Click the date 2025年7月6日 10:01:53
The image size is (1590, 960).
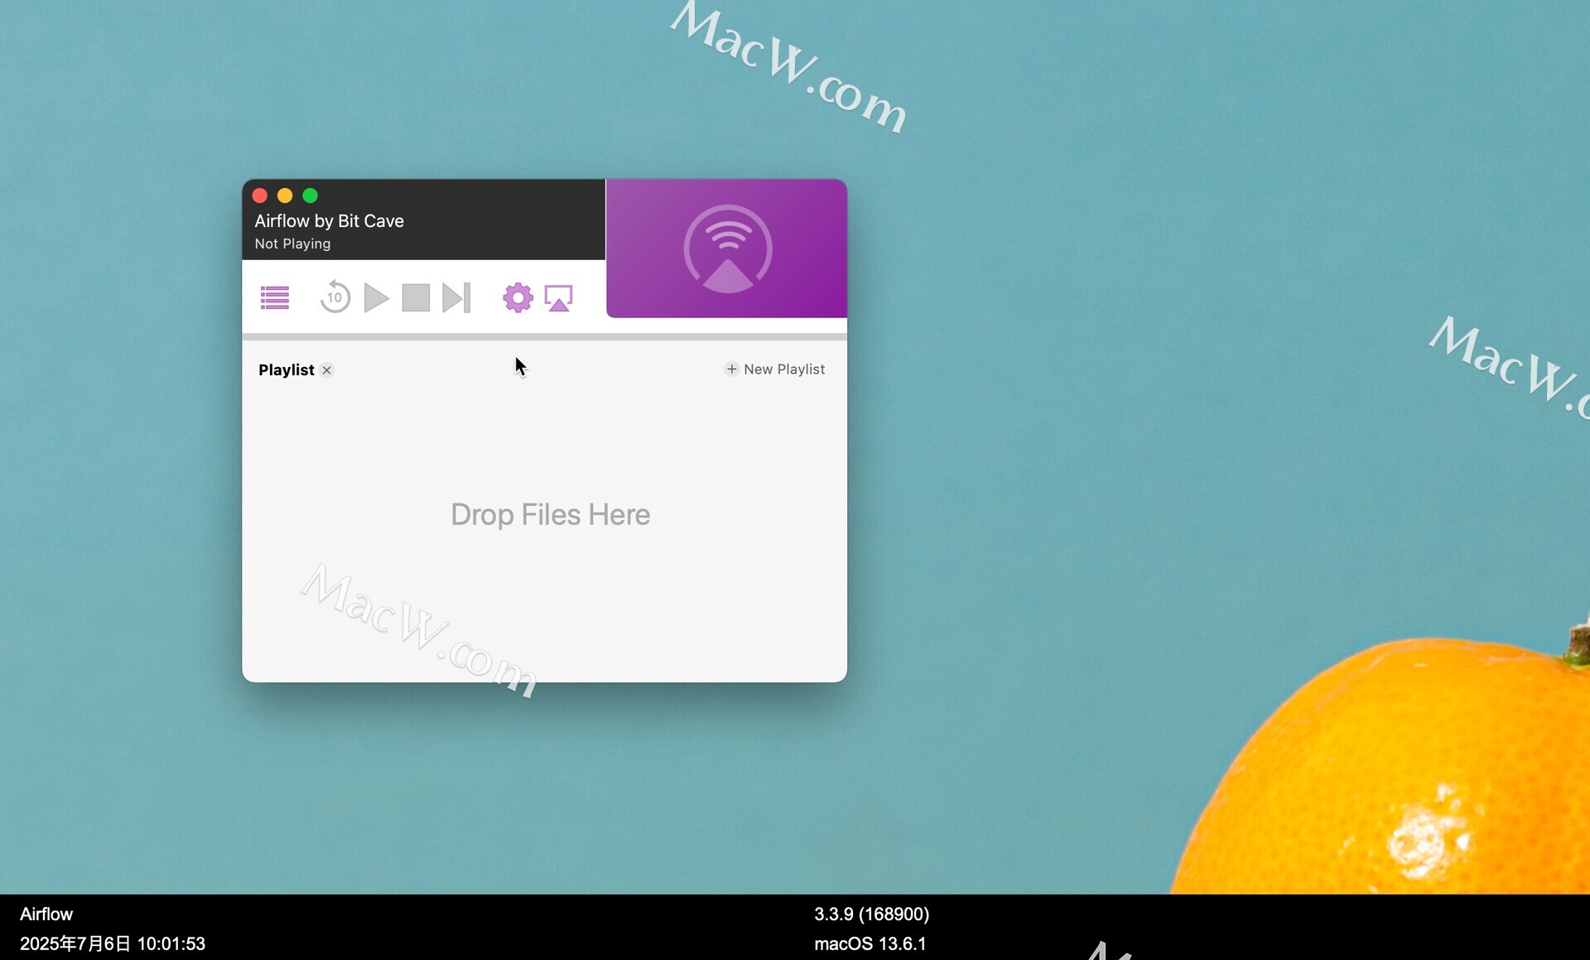113,943
